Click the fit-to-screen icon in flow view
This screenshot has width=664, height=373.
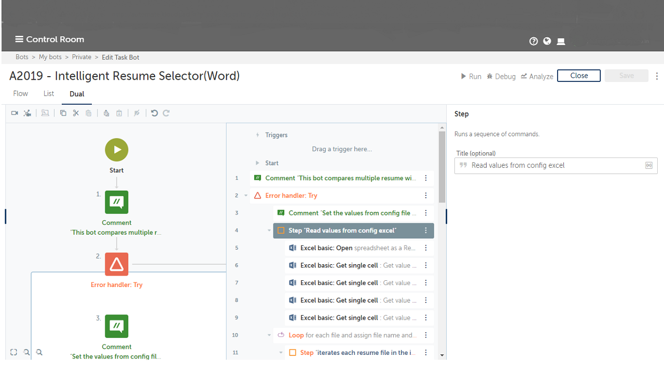[13, 352]
